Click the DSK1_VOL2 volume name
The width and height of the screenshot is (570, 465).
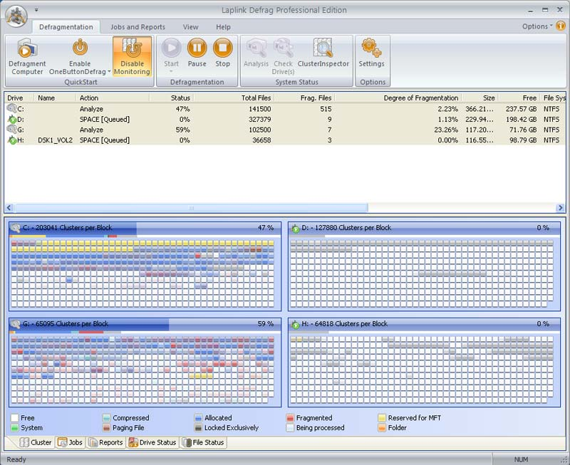click(56, 140)
